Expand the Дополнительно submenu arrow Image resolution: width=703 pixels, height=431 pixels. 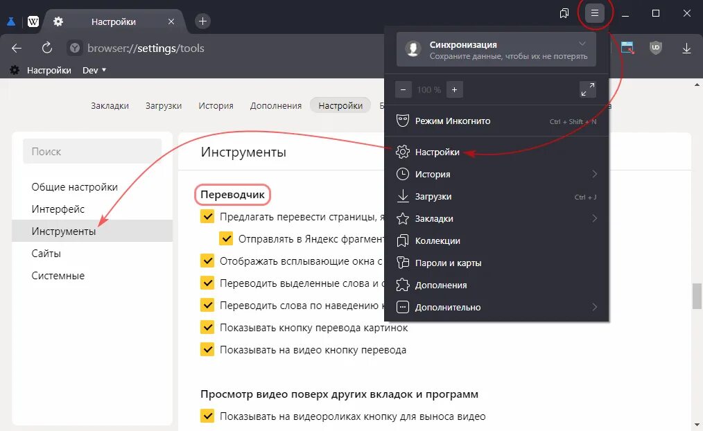[x=595, y=307]
